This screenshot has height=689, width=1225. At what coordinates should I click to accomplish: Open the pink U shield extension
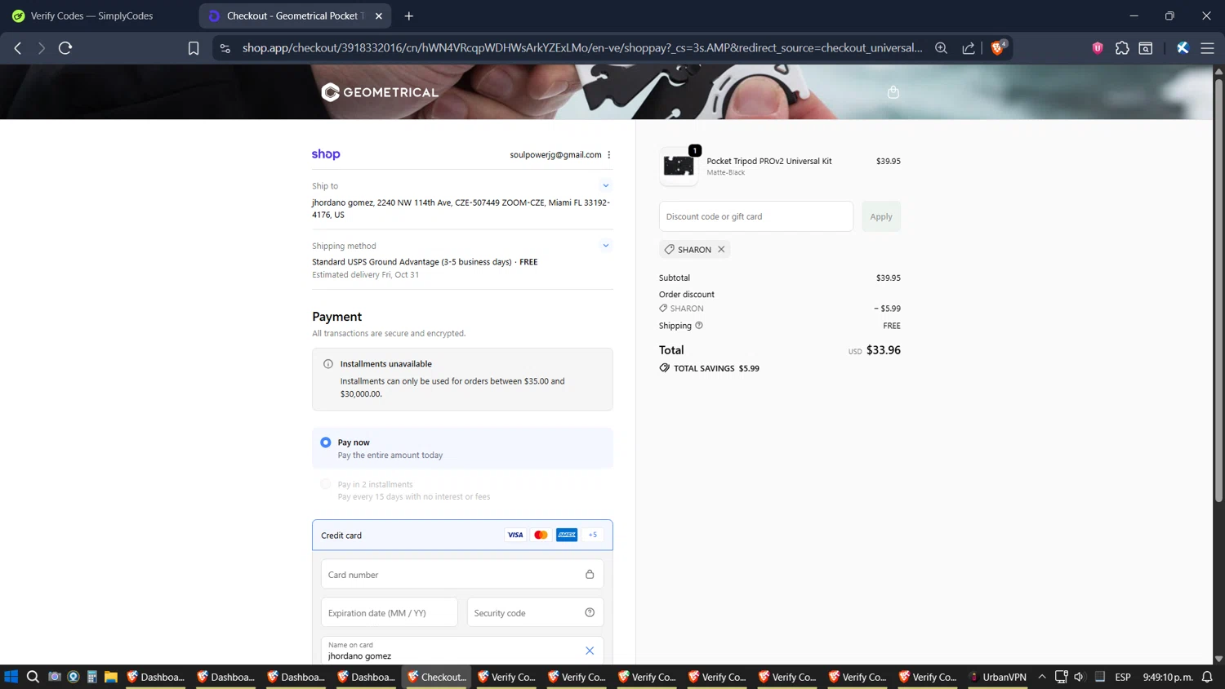tap(1098, 48)
